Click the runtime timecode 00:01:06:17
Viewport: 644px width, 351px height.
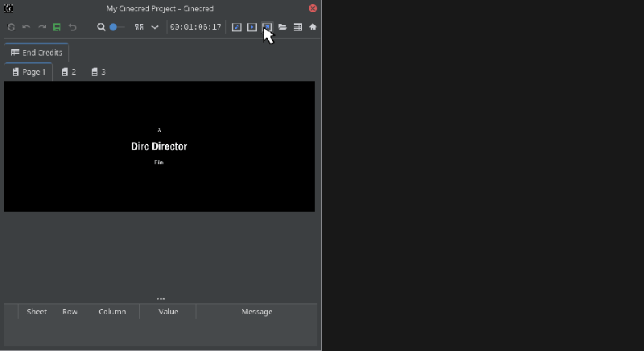(x=196, y=27)
